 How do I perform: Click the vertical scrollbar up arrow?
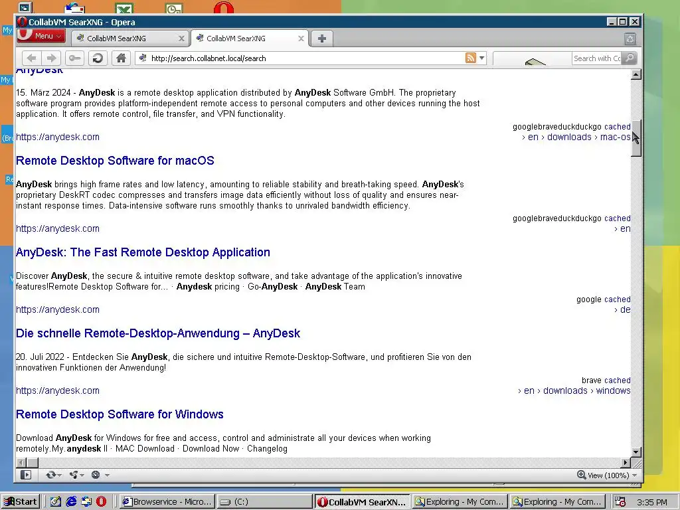point(636,74)
